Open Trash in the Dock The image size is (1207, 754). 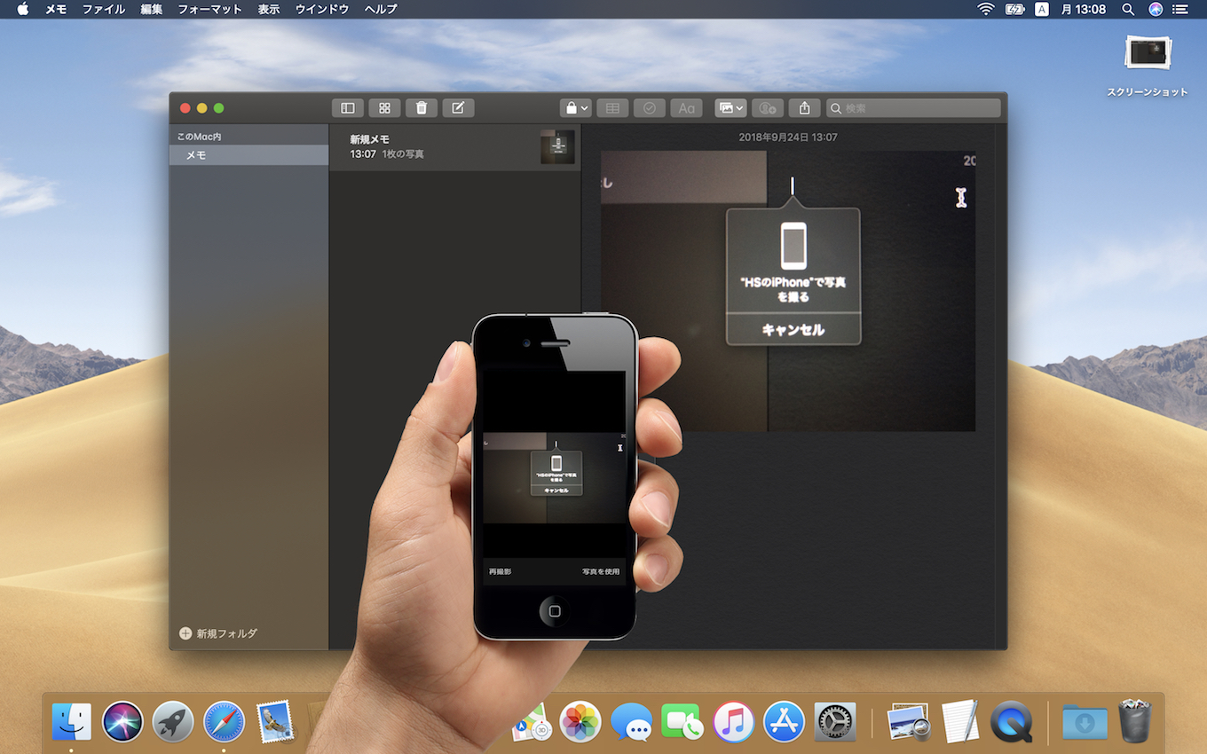(x=1134, y=720)
